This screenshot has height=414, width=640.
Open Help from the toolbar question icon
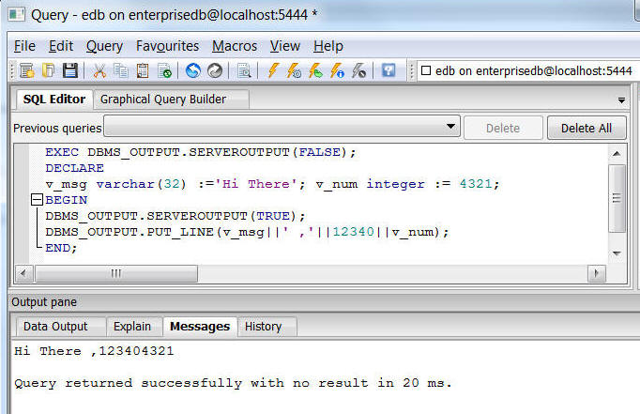(388, 70)
